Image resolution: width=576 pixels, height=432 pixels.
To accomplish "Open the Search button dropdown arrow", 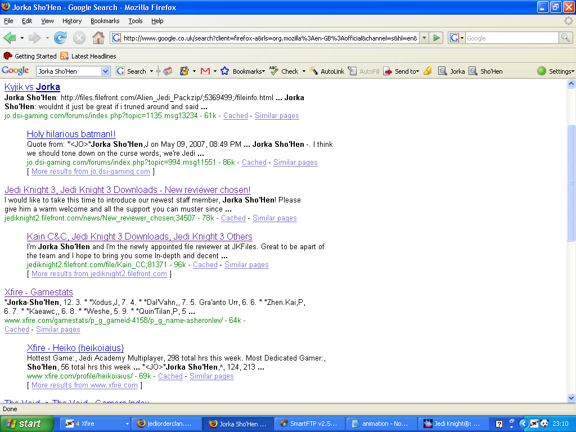I will click(x=151, y=71).
